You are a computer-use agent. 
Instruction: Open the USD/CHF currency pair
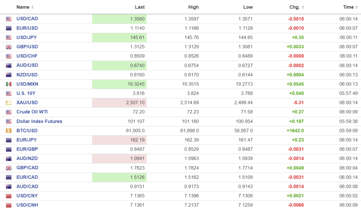click(x=27, y=56)
